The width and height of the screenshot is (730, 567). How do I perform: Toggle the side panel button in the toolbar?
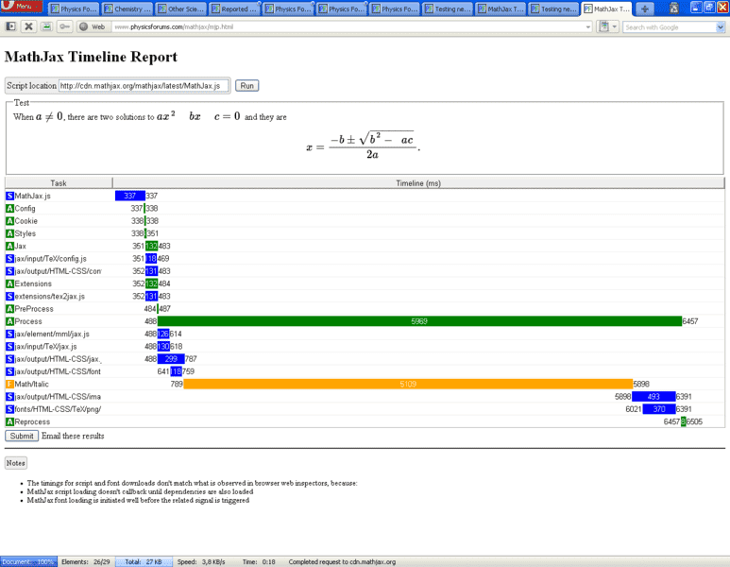pos(10,26)
